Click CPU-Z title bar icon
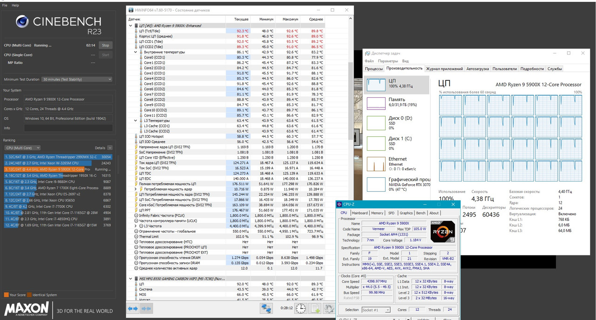The height and width of the screenshot is (320, 596). click(x=340, y=204)
